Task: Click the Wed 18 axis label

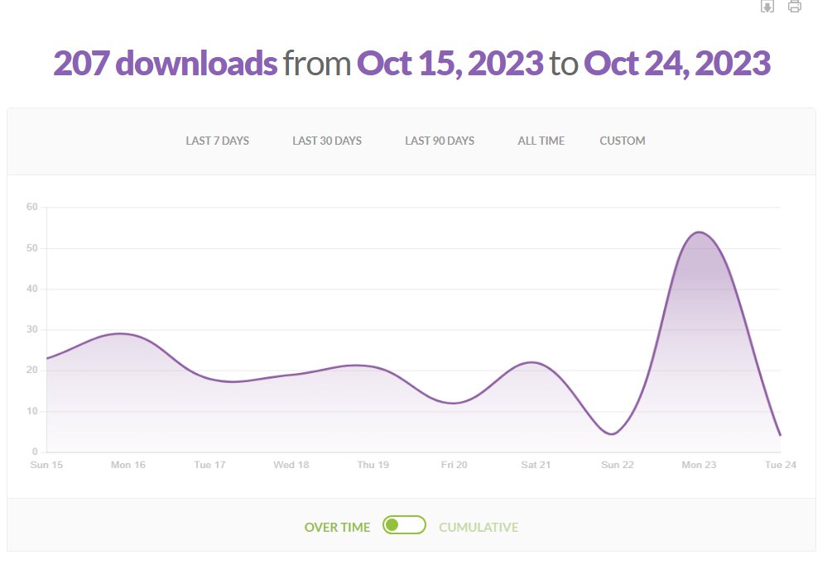Action: (x=291, y=465)
